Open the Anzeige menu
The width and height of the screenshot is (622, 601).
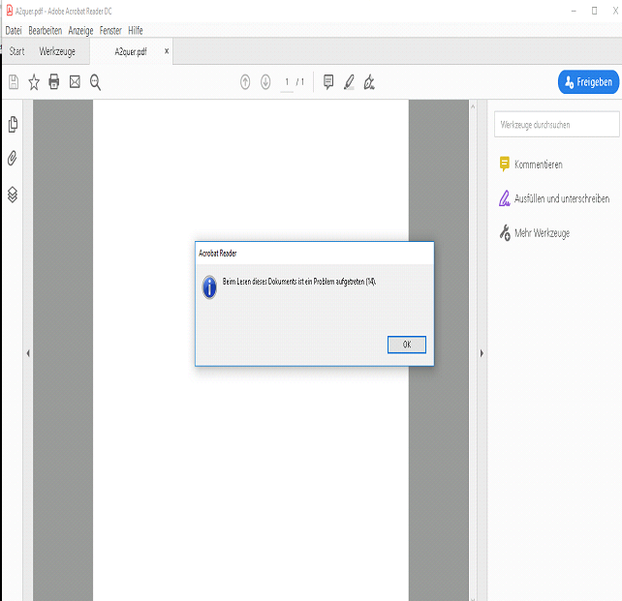[x=80, y=31]
